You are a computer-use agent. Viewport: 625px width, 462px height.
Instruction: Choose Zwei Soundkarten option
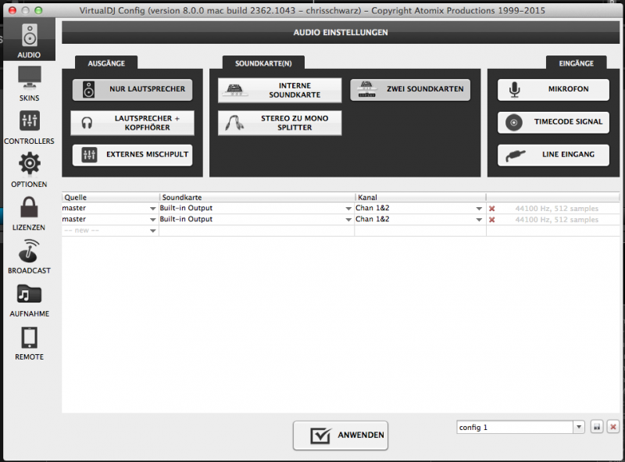pyautogui.click(x=410, y=89)
